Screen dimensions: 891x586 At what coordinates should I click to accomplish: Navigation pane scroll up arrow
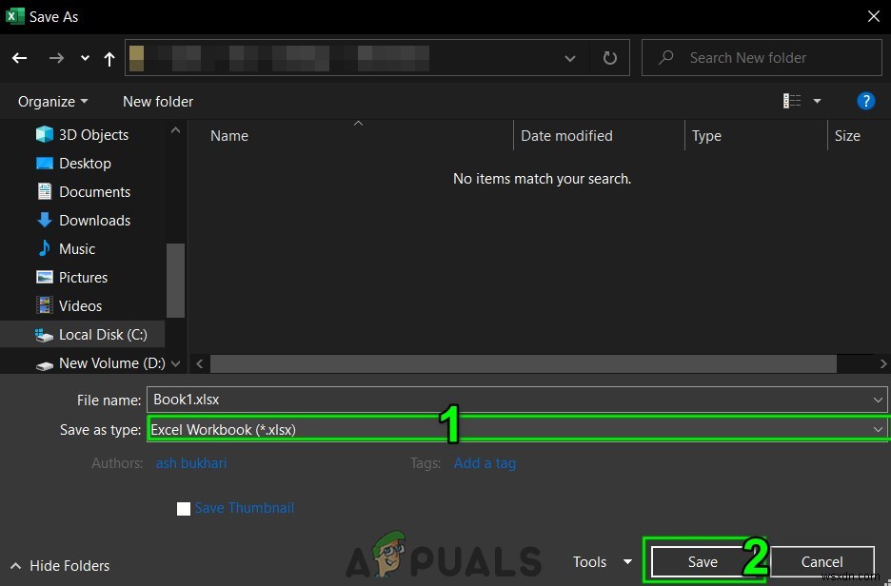[x=175, y=130]
